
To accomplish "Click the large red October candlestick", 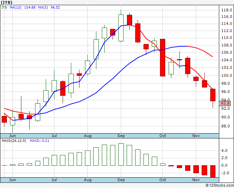I will pyautogui.click(x=162, y=58).
